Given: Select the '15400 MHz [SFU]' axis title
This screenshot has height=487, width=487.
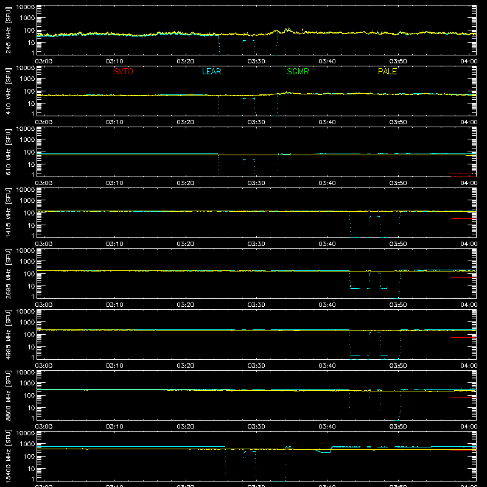Looking at the screenshot, I should coord(8,457).
